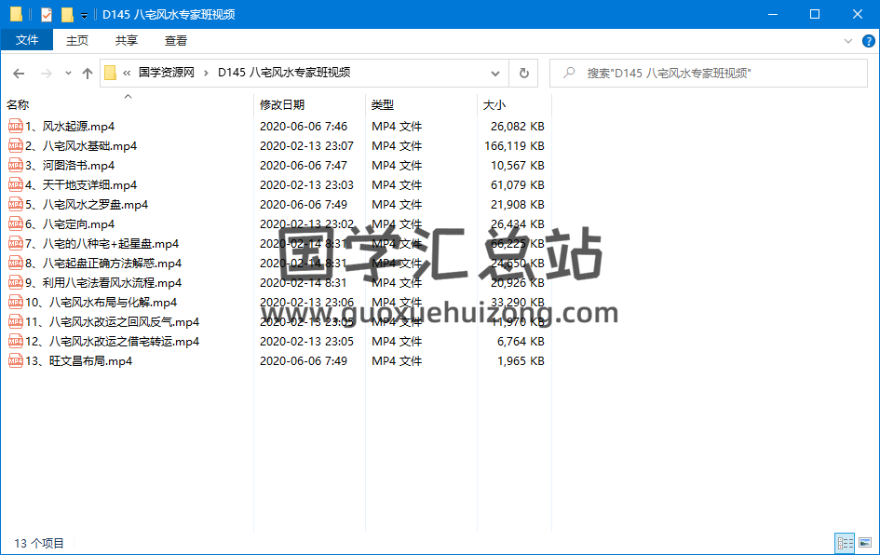This screenshot has width=880, height=555.
Task: Sort files by 修改日期 column header
Action: tap(282, 105)
